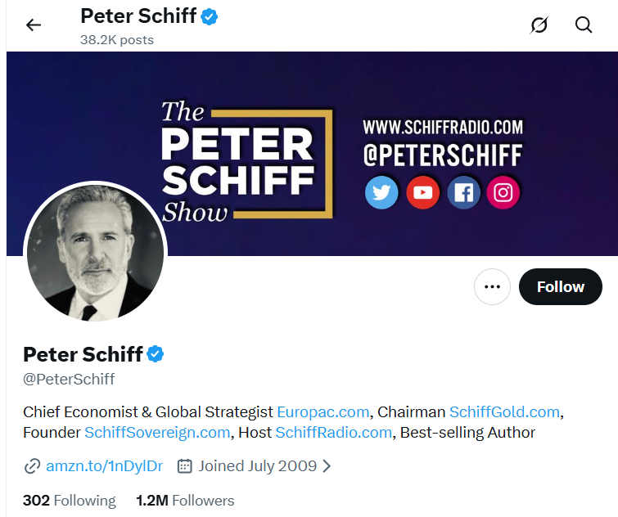Screen dimensions: 618x517
Task: Go to the SchiffRadio.com link
Action: [334, 433]
